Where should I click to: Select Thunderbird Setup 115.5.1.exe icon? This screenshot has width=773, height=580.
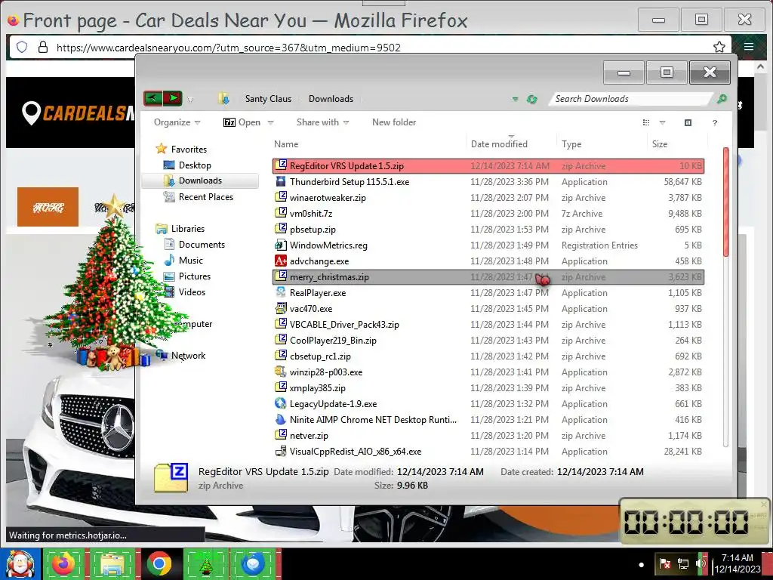tap(281, 181)
